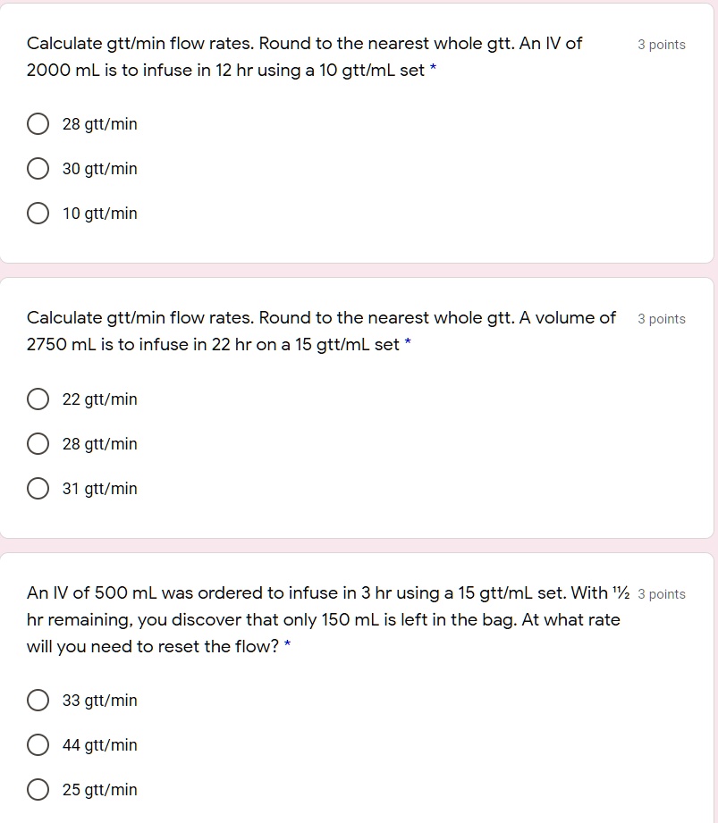The image size is (718, 823).
Task: Choose 33 gtt/min for the reset flow question
Action: click(x=38, y=700)
